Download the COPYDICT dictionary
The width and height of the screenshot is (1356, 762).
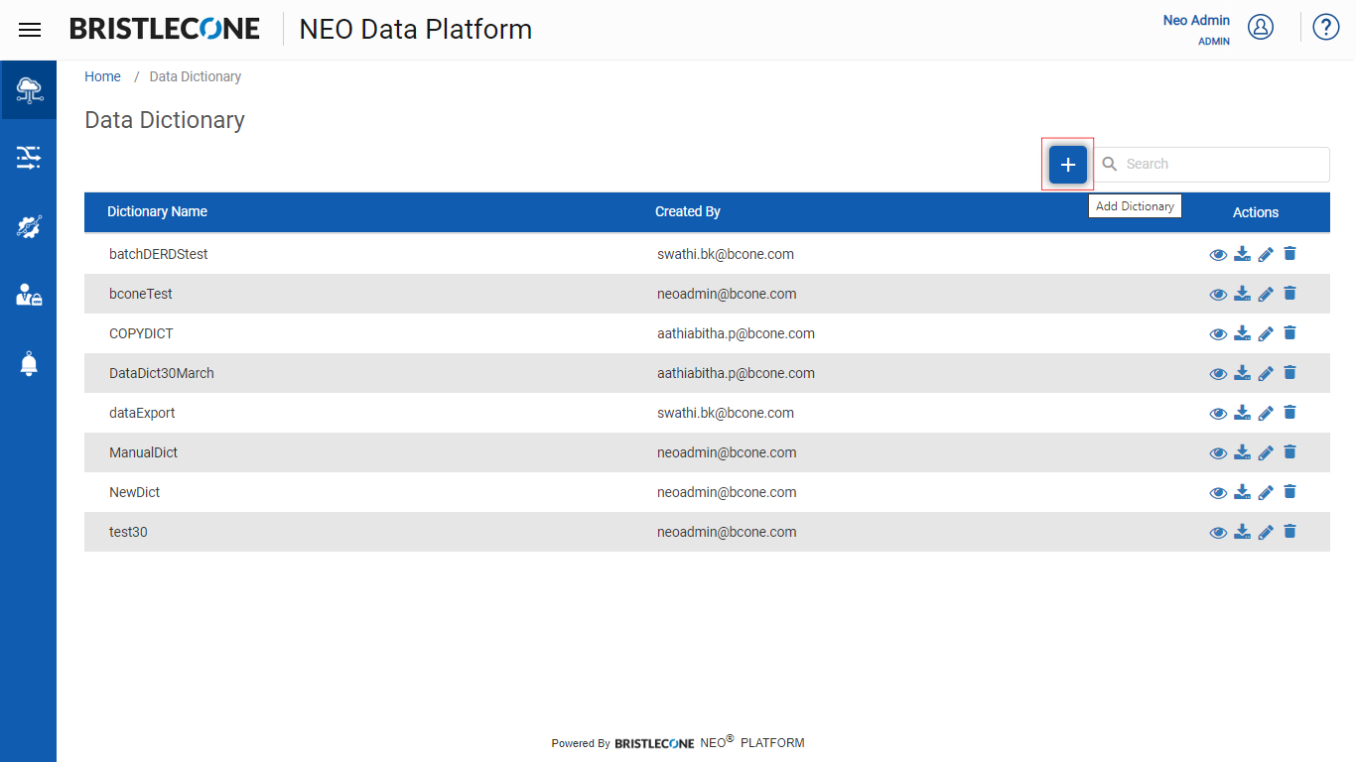[x=1242, y=333]
